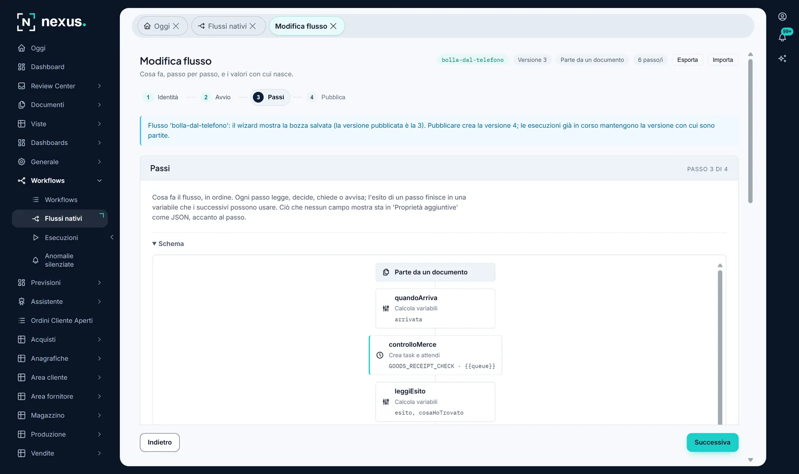The height and width of the screenshot is (474, 799).
Task: Go to wizard step 4 Pubblica
Action: click(326, 97)
